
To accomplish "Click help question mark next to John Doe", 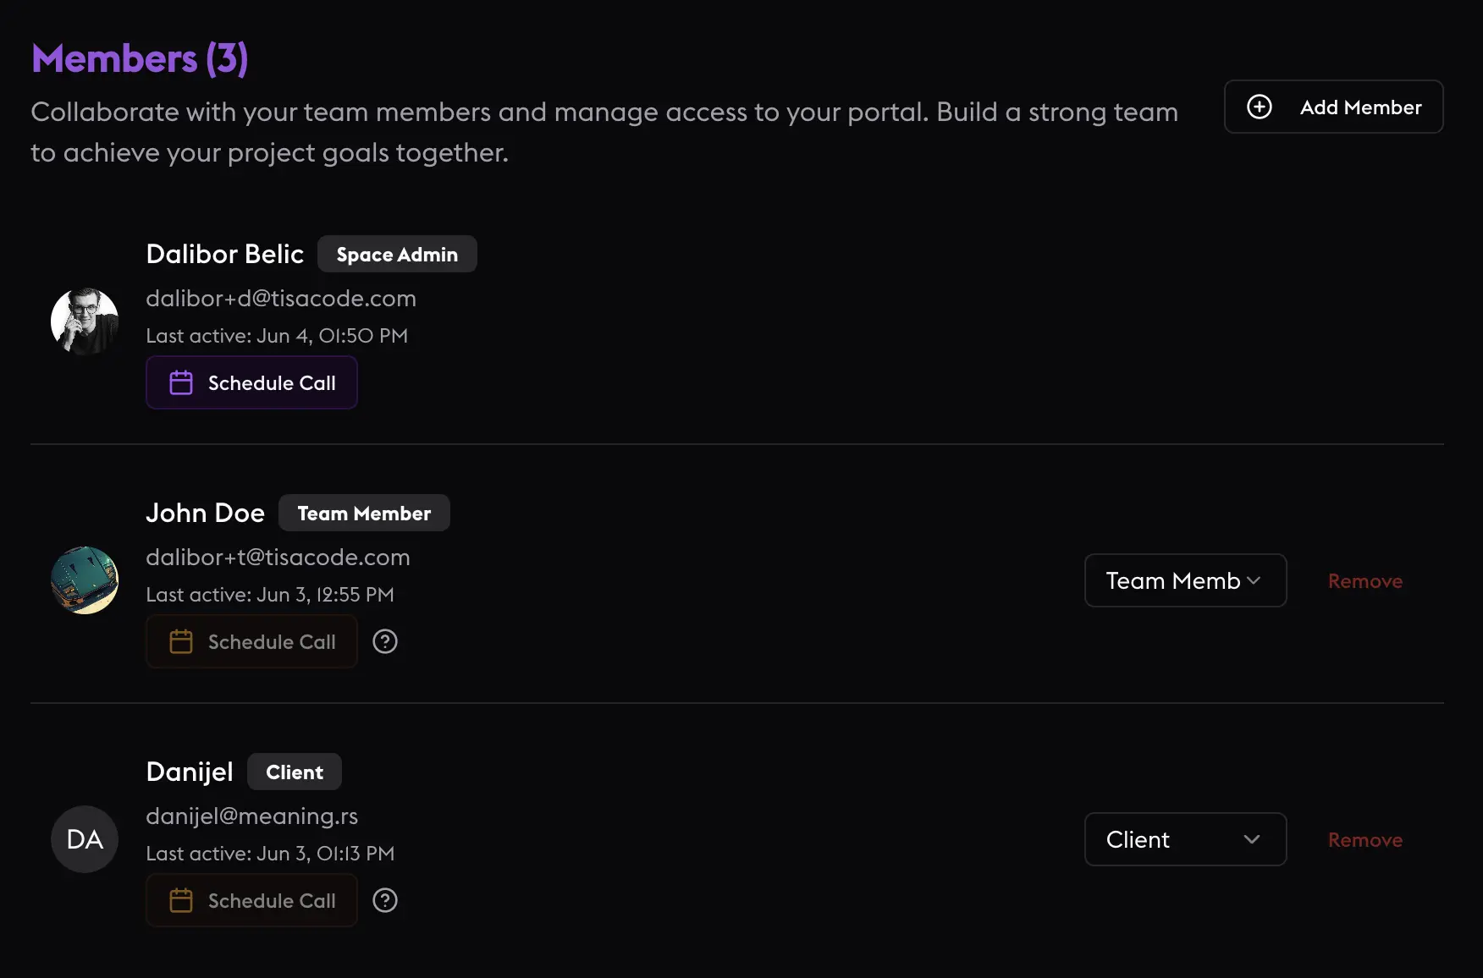I will pyautogui.click(x=385, y=642).
